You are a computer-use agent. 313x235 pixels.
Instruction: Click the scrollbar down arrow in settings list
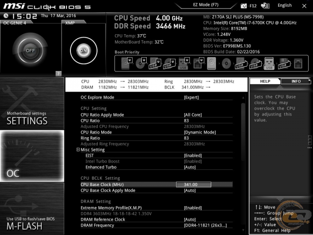pos(243,230)
